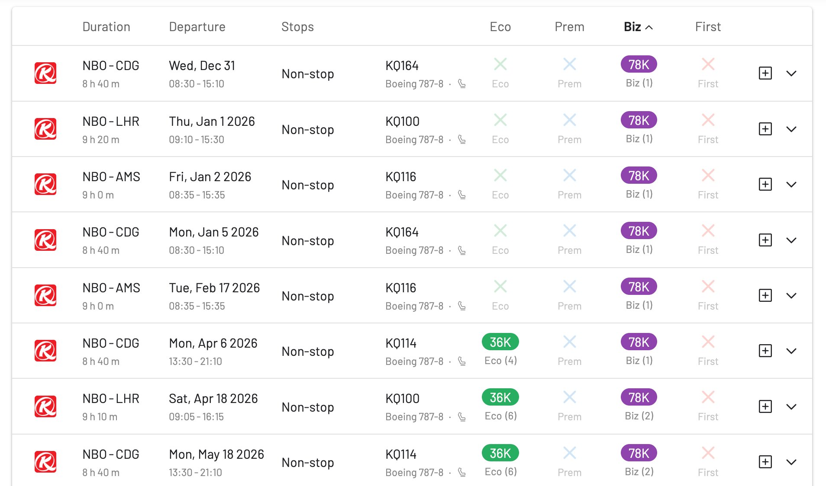This screenshot has height=486, width=826.
Task: Click the red X under First for the Dec 31 flight
Action: (x=707, y=64)
